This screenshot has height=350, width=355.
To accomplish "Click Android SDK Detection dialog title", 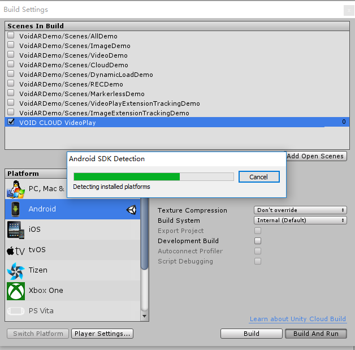I will [107, 159].
